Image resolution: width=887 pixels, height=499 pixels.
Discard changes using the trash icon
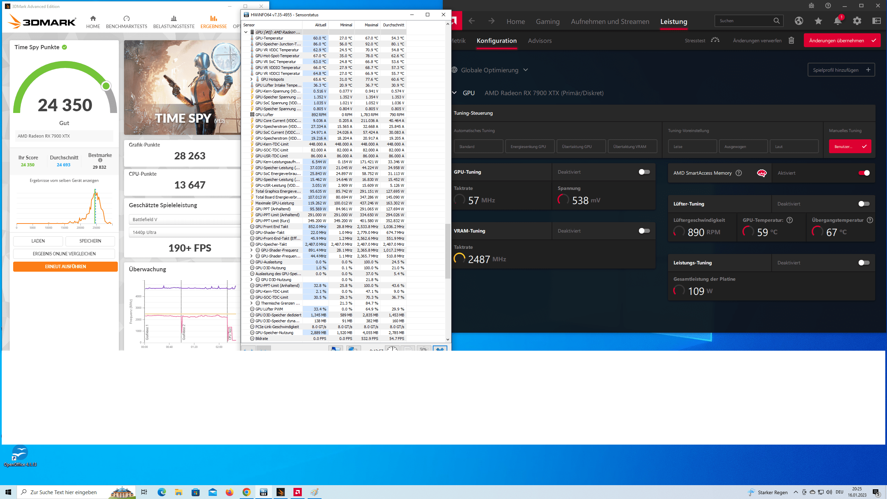pos(791,41)
